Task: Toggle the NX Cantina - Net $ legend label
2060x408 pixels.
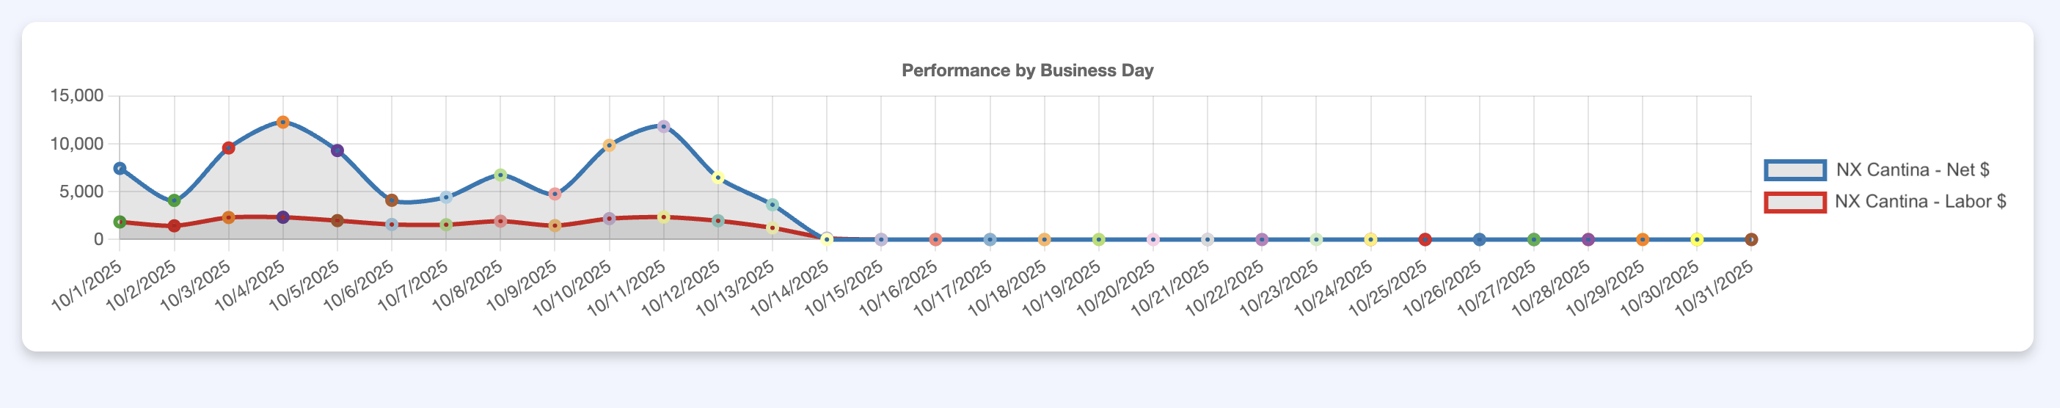Action: click(1912, 170)
